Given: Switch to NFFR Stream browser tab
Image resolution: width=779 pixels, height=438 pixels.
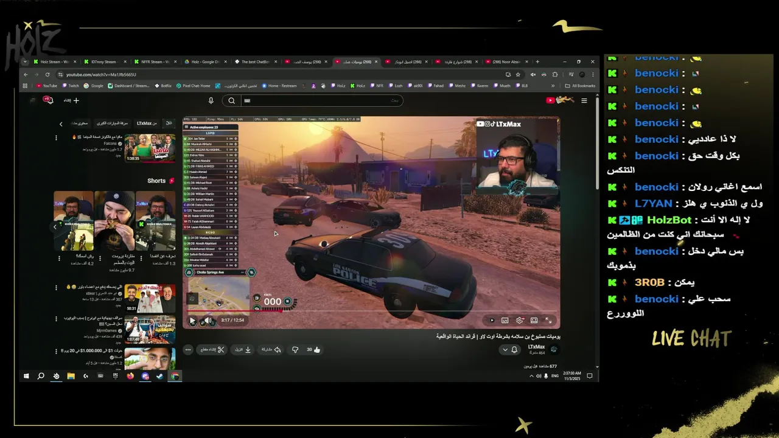Looking at the screenshot, I should pos(155,61).
